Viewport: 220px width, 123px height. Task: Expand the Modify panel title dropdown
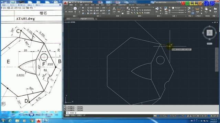click(x=99, y=16)
